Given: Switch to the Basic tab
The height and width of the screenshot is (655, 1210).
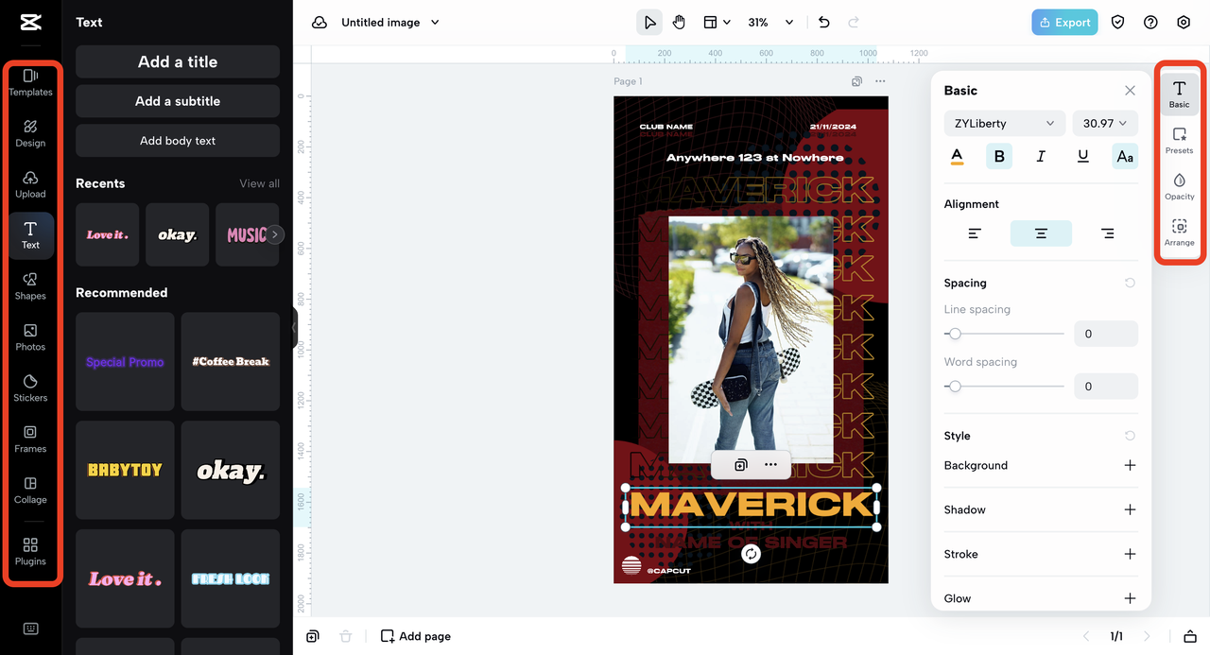Looking at the screenshot, I should [x=1179, y=95].
